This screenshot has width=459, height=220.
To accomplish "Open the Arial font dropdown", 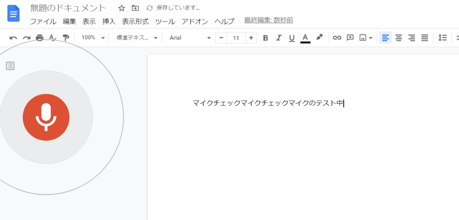I will [190, 38].
